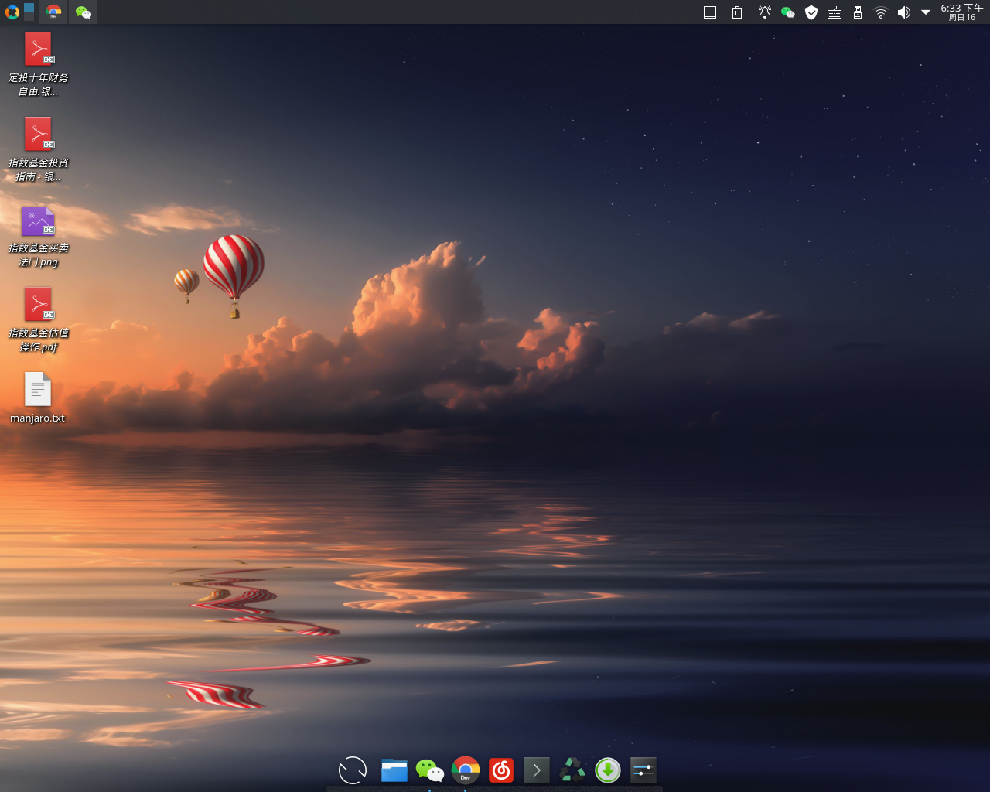Open the trash icon in the tray

point(737,12)
